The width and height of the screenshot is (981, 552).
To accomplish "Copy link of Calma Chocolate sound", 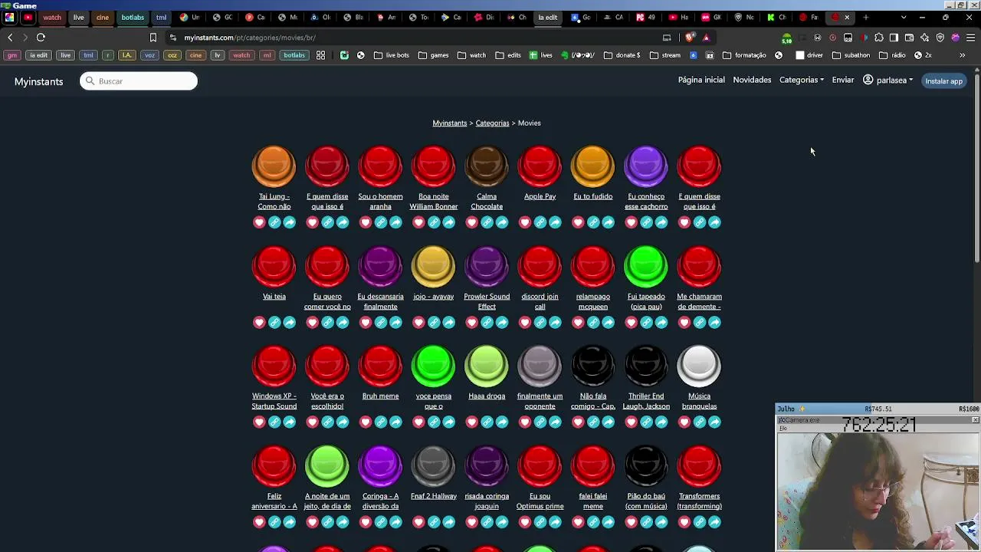I will 487,222.
